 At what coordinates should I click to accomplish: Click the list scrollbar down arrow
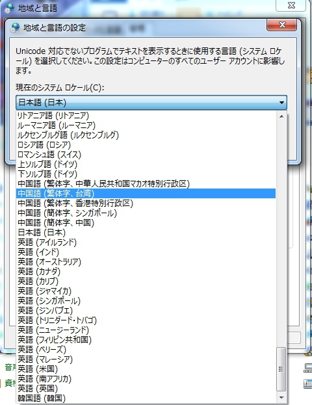click(x=281, y=397)
